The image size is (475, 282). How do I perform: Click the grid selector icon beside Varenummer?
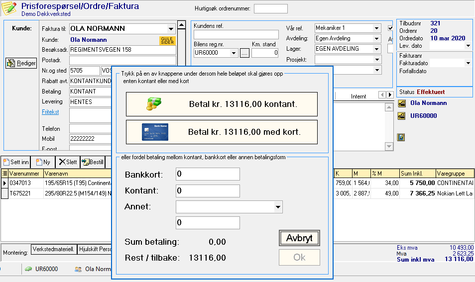coord(4,174)
